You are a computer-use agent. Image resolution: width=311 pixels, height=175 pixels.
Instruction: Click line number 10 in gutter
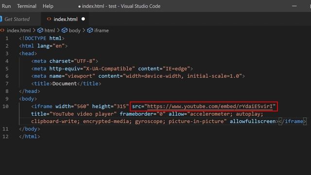(x=5, y=106)
